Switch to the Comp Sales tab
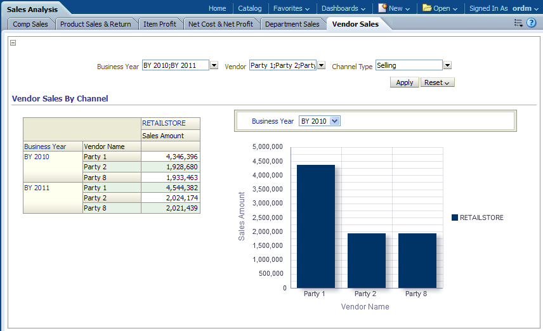The height and width of the screenshot is (331, 543). click(x=30, y=24)
